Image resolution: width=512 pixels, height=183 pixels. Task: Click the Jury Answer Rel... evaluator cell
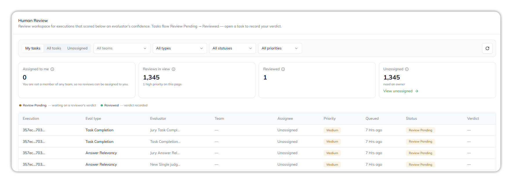click(x=165, y=153)
